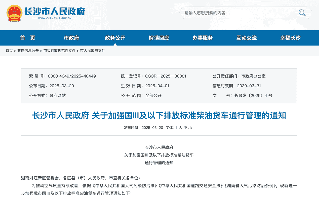Screen dimensions: 319x197
Task: Go to 政府信息公开 breadcrumb link
Action: (28, 51)
